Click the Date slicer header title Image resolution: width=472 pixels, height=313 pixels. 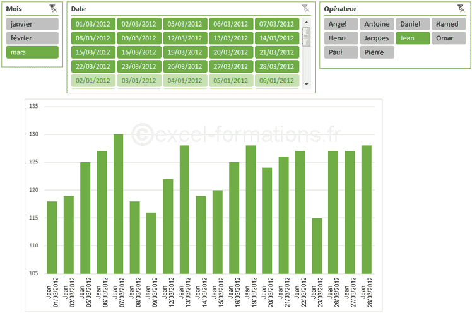[x=78, y=9]
